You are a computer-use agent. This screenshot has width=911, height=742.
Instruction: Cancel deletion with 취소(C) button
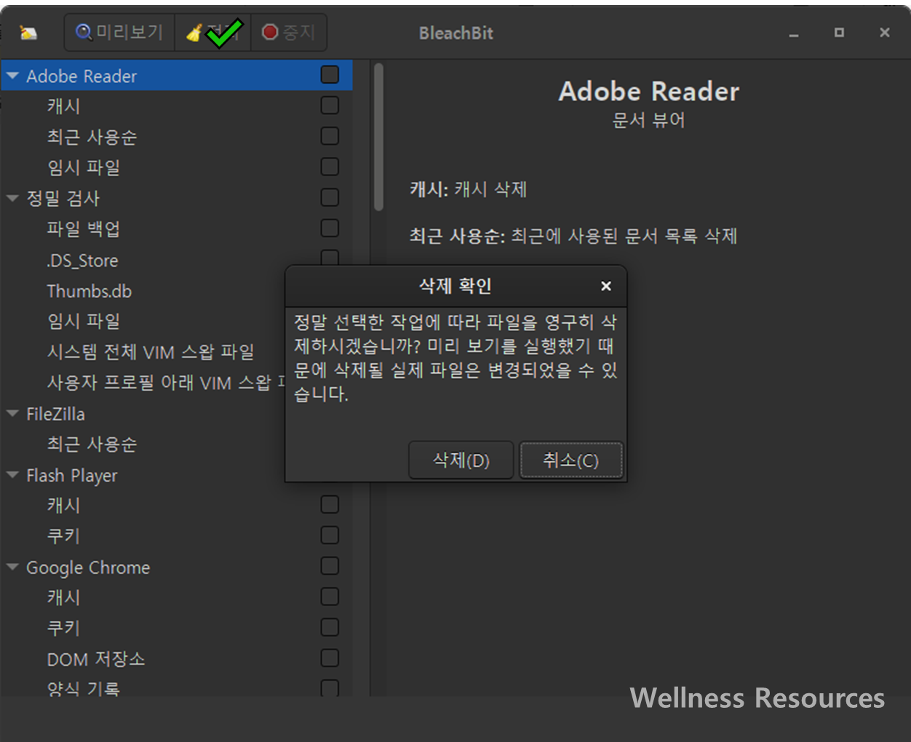point(571,460)
